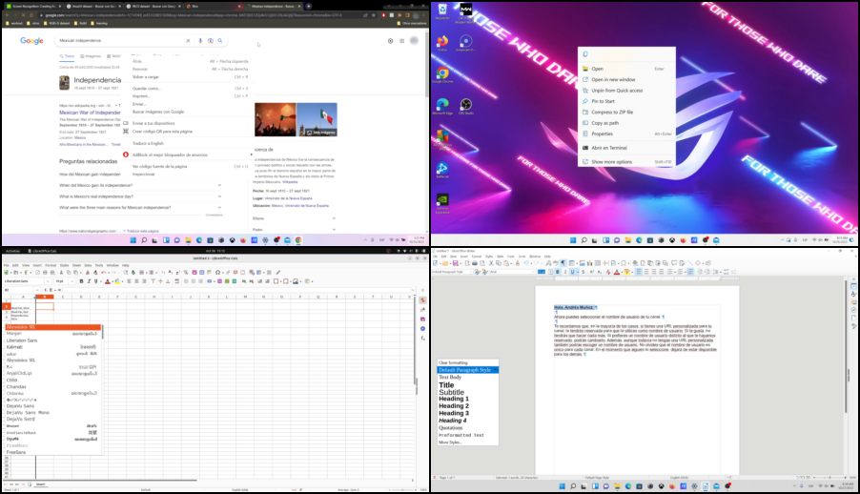Click the OBS Studio desktop icon
The image size is (860, 494).
click(x=465, y=106)
